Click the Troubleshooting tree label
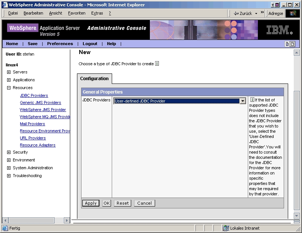The height and width of the screenshot is (233, 302). coord(27,176)
